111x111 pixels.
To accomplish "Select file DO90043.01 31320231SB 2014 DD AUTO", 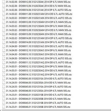I will pyautogui.click(x=38, y=95).
